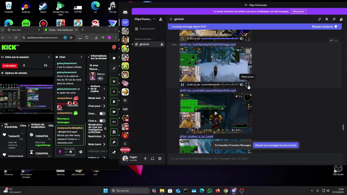
Task: Open Infos sur la session options menu
Action: pyautogui.click(x=49, y=57)
